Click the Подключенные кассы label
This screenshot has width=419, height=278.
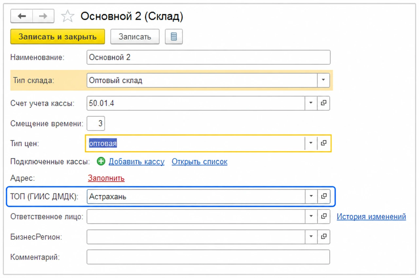coord(50,162)
